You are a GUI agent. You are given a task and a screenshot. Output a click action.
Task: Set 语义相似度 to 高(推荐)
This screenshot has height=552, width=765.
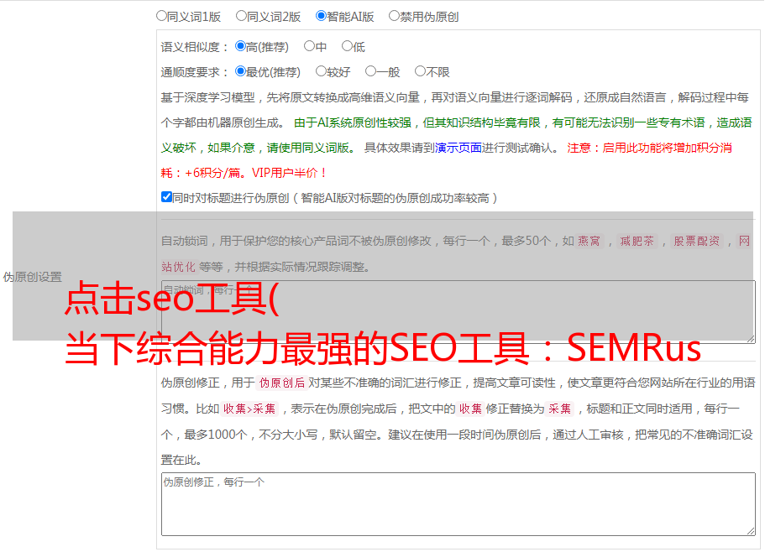click(x=240, y=46)
